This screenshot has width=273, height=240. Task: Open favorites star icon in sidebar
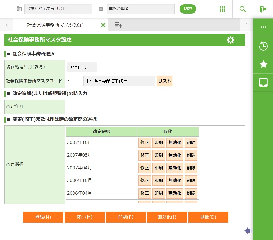(263, 64)
